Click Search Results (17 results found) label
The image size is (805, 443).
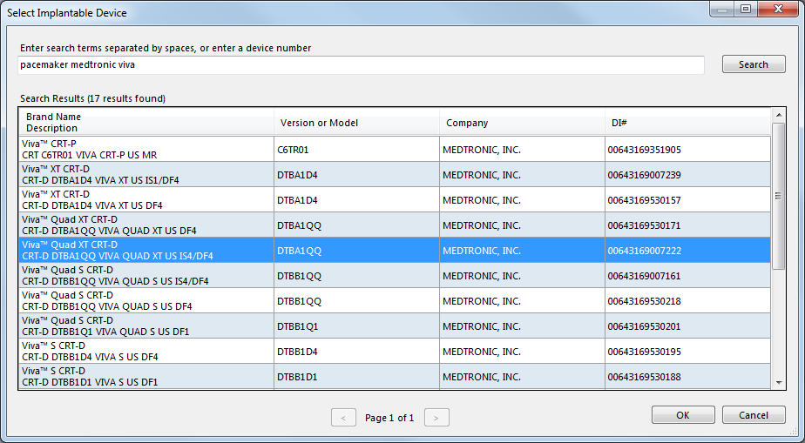click(x=93, y=98)
